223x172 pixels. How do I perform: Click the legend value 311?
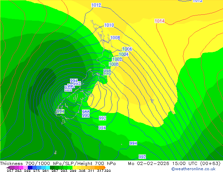click(91, 171)
